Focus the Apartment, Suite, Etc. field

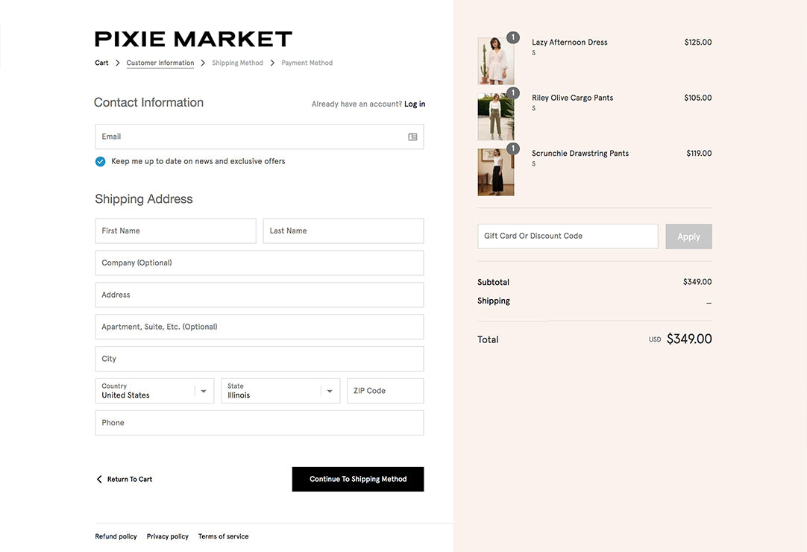click(260, 327)
